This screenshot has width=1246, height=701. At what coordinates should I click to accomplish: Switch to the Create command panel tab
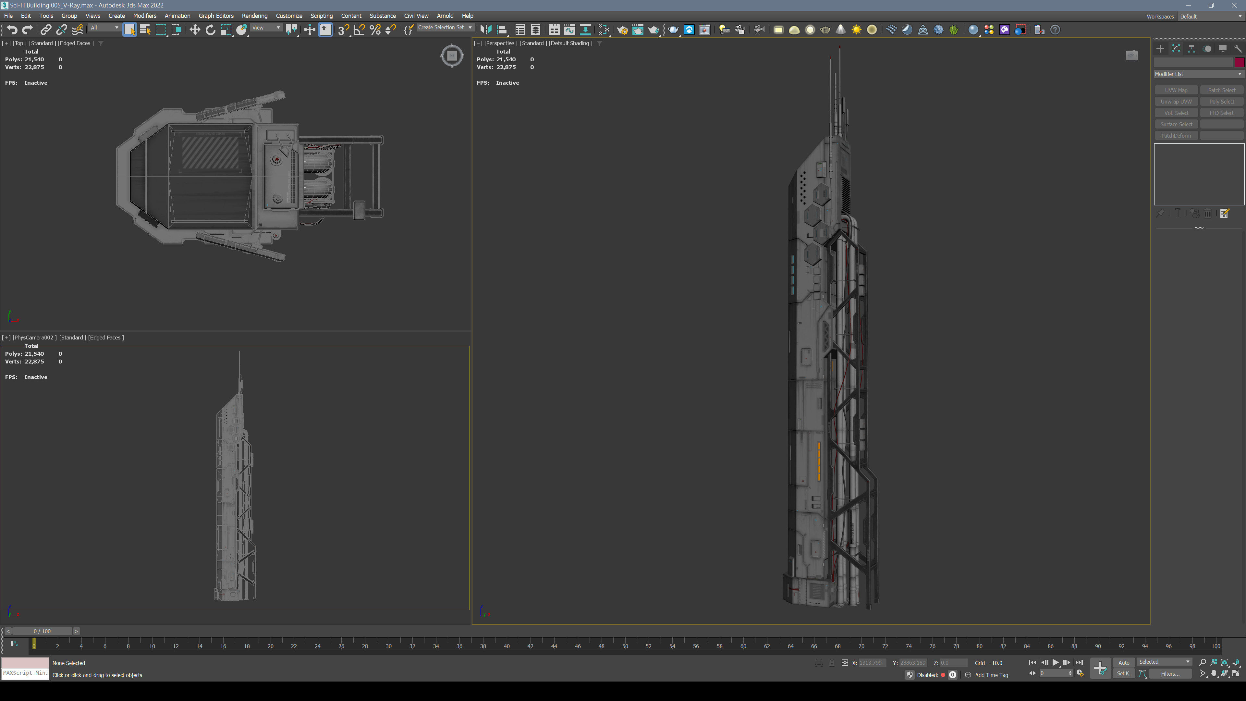tap(1160, 48)
